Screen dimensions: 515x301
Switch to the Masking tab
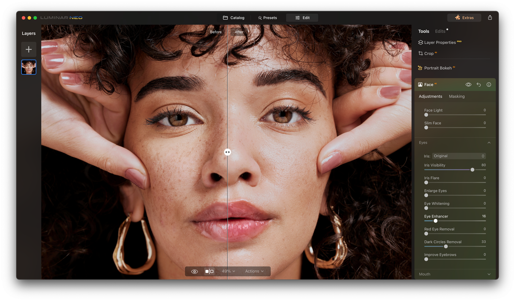(456, 96)
